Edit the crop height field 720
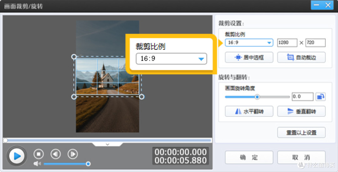This screenshot has height=172, width=338. [315, 43]
